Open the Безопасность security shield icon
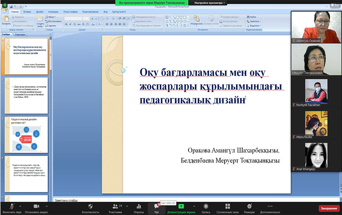 click(90, 206)
